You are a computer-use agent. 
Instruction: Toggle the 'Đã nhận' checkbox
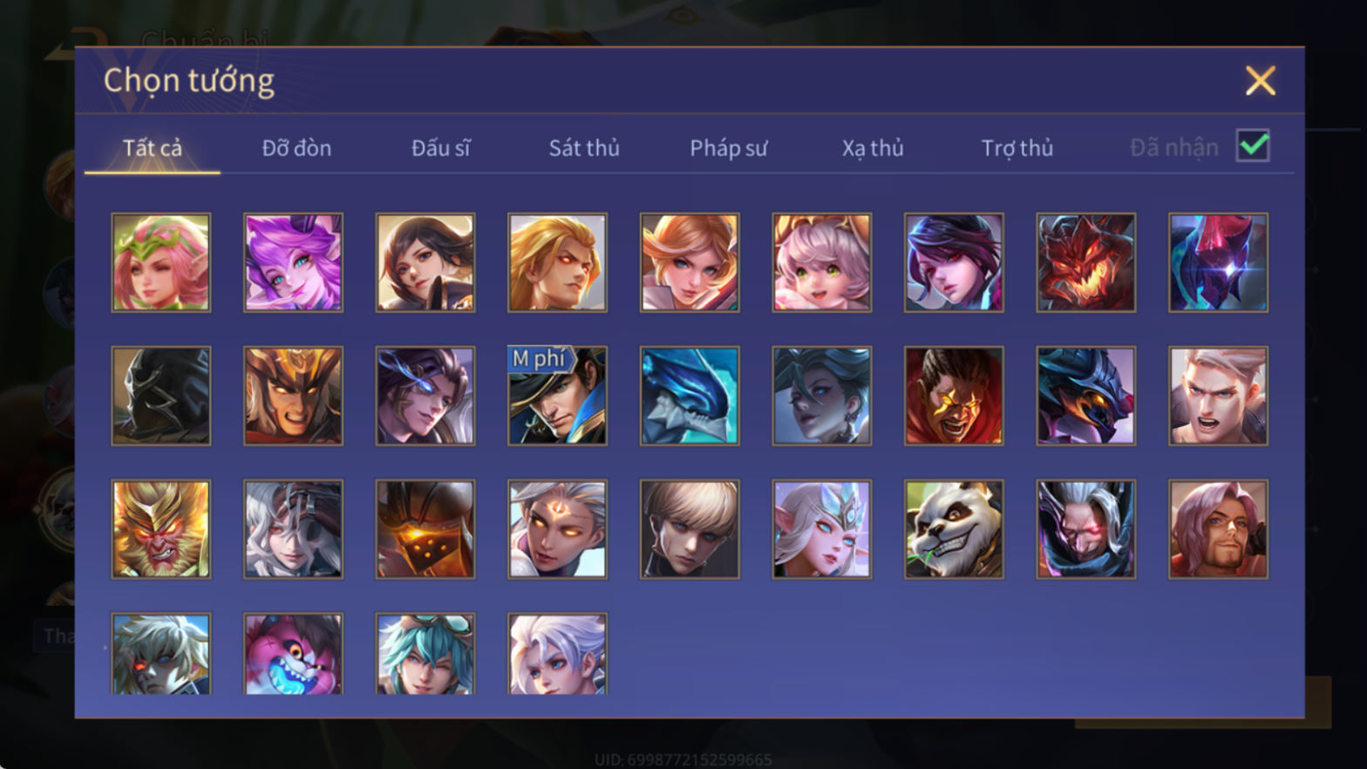(x=1253, y=146)
